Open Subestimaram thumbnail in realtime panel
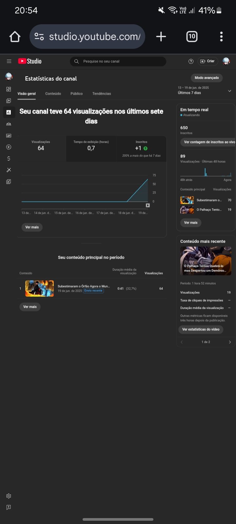The image size is (236, 524). [x=187, y=200]
